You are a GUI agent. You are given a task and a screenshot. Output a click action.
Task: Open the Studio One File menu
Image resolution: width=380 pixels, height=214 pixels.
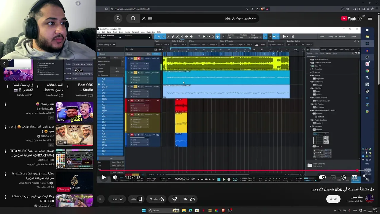[99, 32]
